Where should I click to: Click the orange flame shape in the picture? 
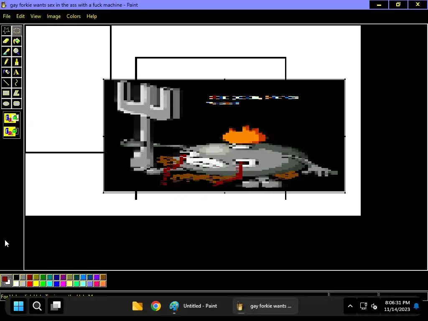(244, 135)
